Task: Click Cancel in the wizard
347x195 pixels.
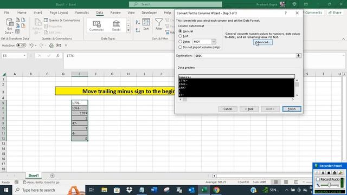Action: (x=228, y=109)
